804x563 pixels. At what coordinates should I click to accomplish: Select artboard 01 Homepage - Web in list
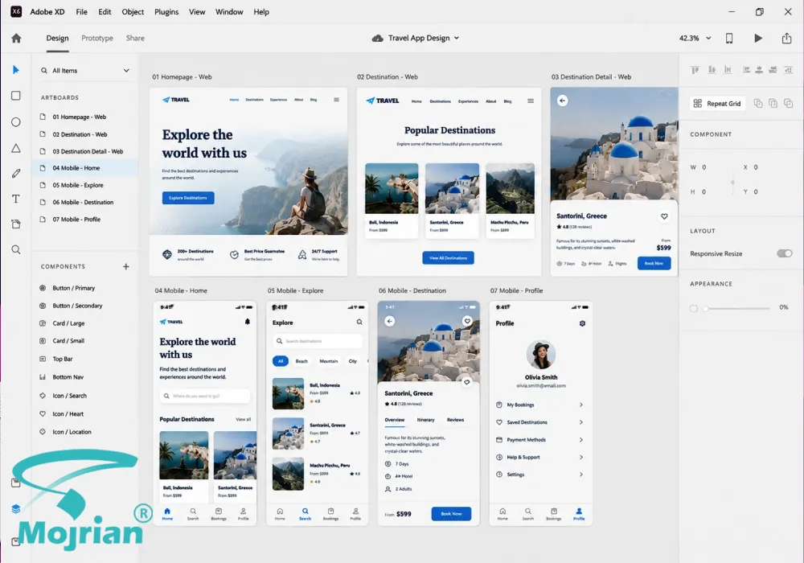pos(85,117)
